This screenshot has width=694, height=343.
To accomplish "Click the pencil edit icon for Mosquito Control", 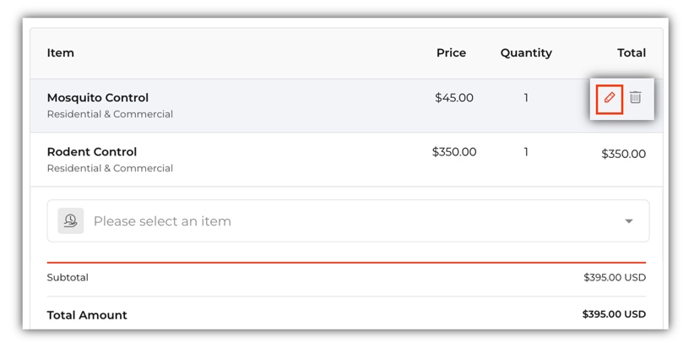I will click(x=609, y=98).
